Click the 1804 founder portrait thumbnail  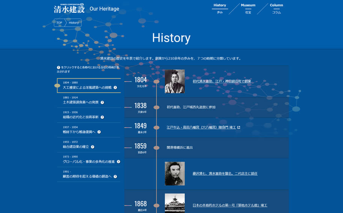(x=175, y=81)
